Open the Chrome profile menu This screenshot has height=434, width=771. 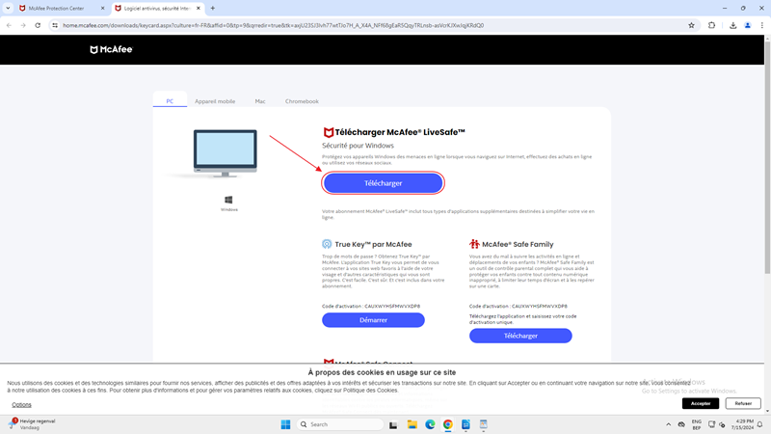coord(748,25)
